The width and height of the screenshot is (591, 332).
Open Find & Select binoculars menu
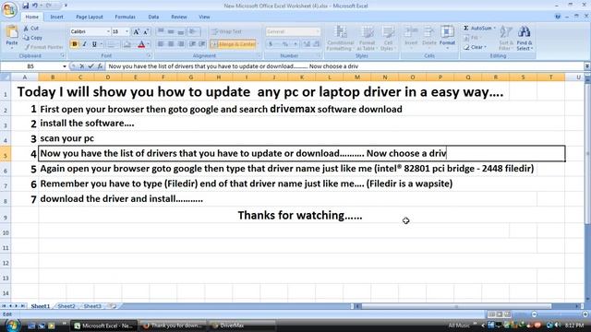(x=525, y=38)
